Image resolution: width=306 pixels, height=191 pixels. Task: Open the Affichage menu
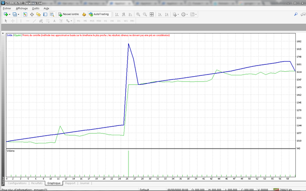(x=22, y=8)
